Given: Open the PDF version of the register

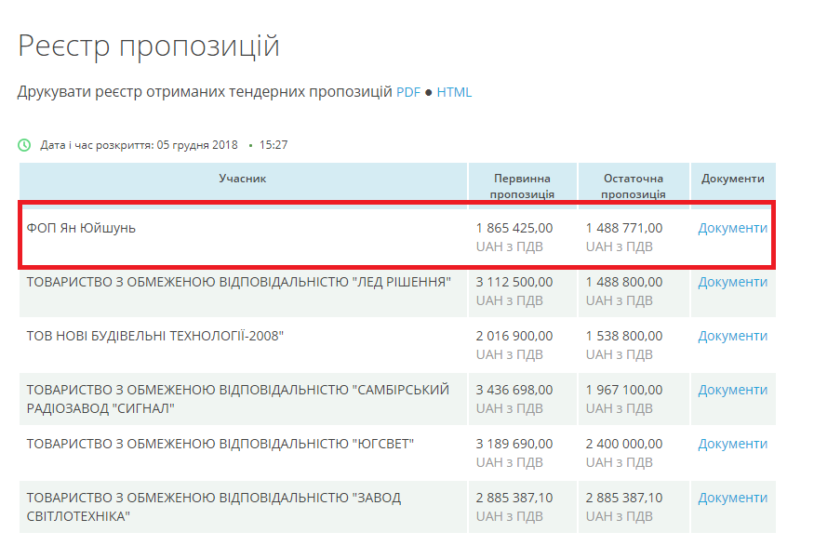Looking at the screenshot, I should coord(408,92).
